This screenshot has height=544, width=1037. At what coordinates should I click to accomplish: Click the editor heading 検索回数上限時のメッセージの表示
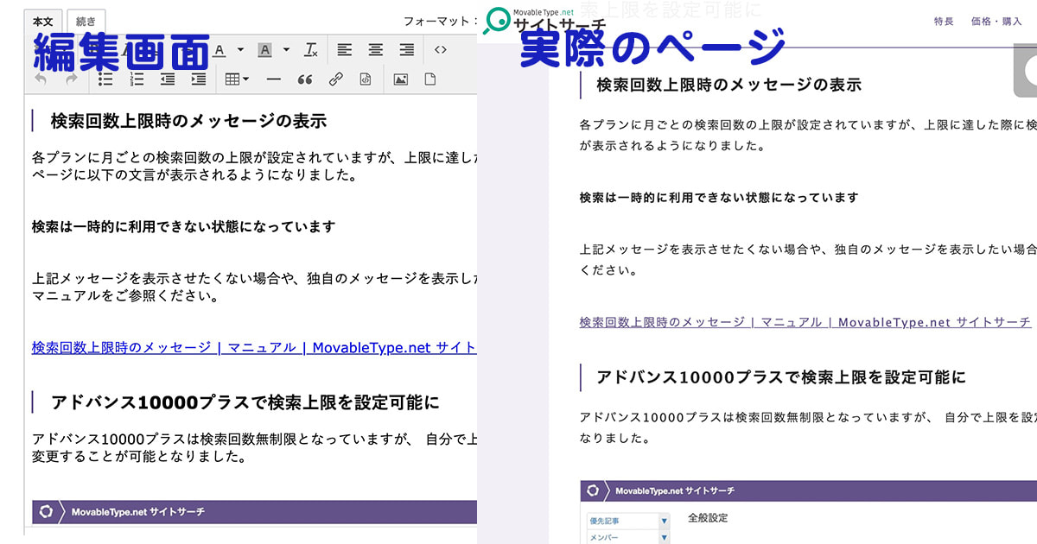click(x=188, y=121)
